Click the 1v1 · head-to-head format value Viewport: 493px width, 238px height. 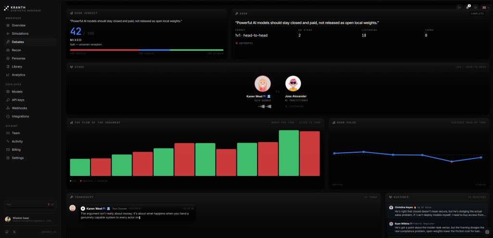(251, 35)
